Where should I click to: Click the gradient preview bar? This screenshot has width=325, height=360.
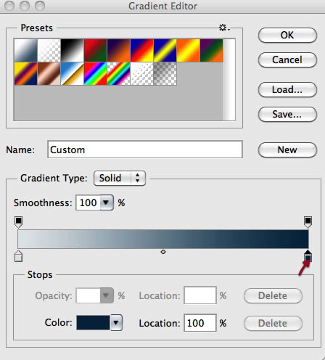click(163, 239)
